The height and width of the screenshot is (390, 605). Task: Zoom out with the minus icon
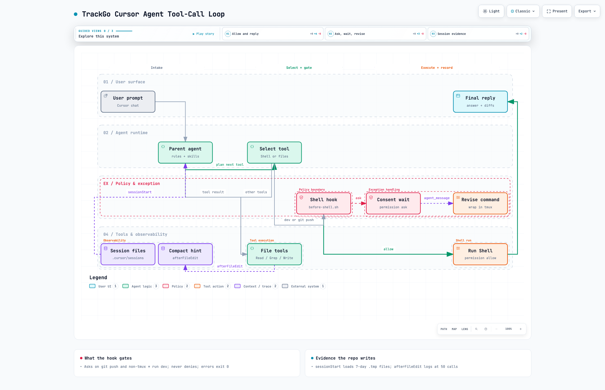[497, 329]
